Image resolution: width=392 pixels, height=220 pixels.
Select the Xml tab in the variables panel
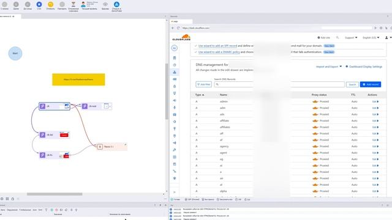(40, 210)
